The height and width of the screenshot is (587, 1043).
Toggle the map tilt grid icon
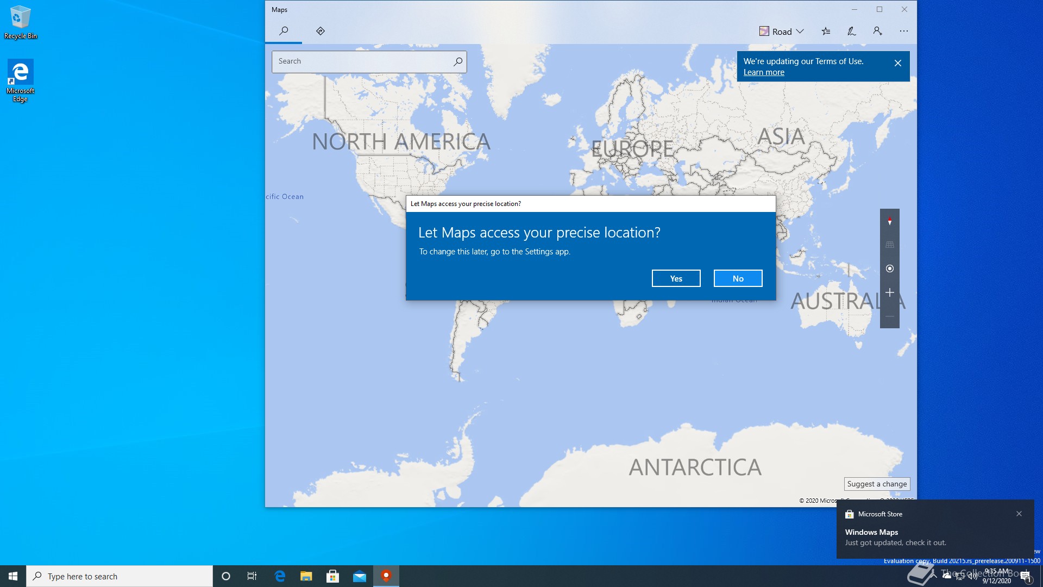[x=890, y=245]
